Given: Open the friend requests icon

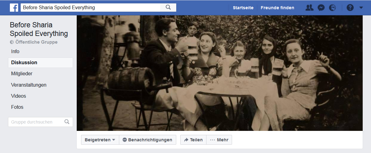Looking at the screenshot, I should point(309,8).
